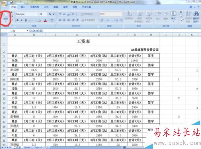
Task: Open Cell Styles (单元格样式) gallery
Action: coord(149,17)
